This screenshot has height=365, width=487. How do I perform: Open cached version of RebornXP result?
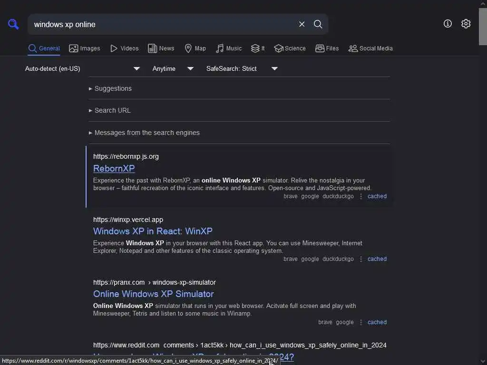[x=377, y=196]
